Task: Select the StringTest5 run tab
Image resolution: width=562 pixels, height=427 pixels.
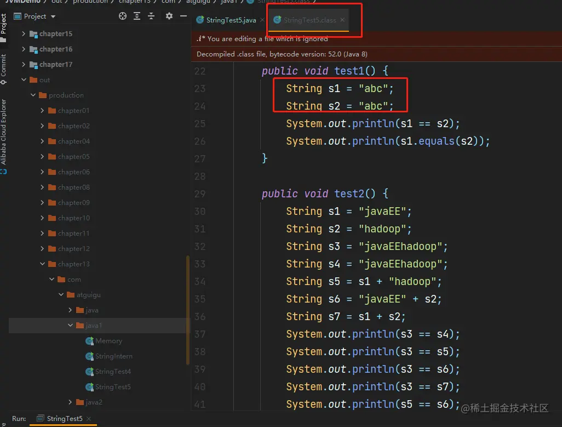Action: (x=65, y=418)
